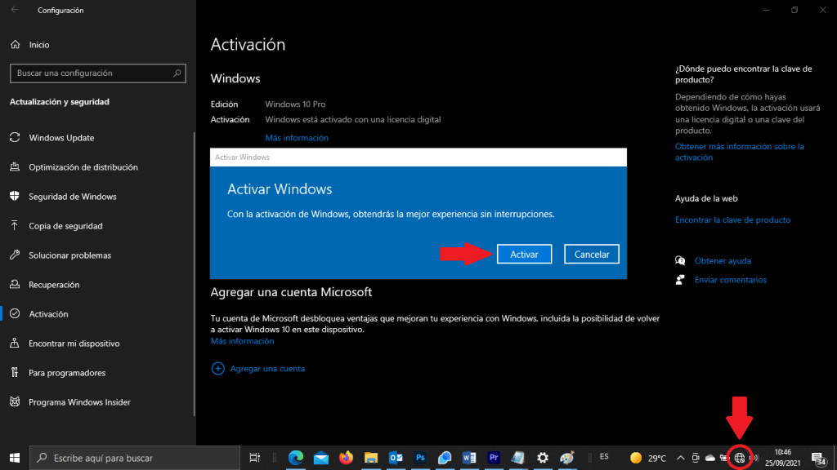Click the ES language indicator
Screen dimensions: 837x470
[604, 457]
